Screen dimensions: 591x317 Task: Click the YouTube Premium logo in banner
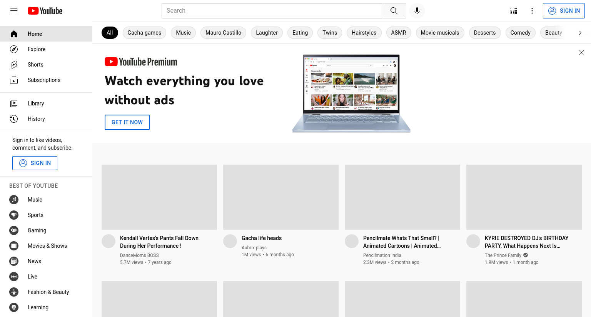pos(141,62)
